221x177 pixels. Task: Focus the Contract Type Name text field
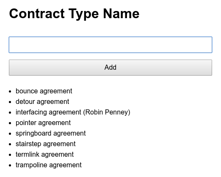pos(110,45)
